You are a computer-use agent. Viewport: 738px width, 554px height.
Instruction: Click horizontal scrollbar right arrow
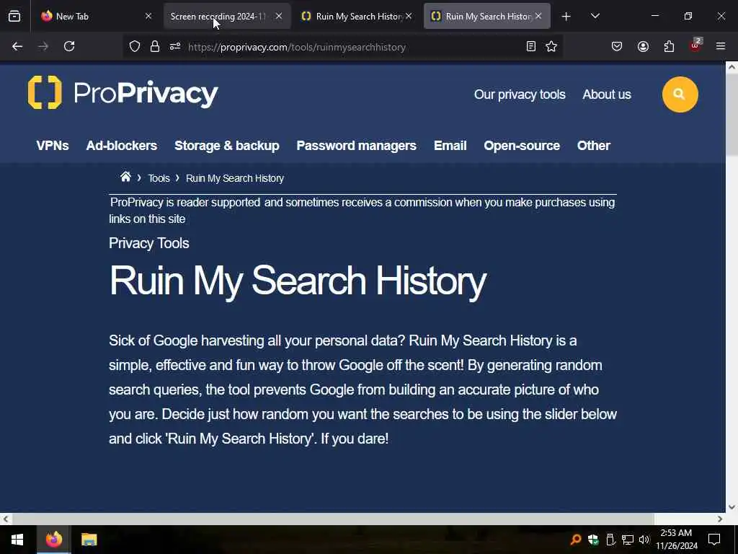[x=720, y=519]
